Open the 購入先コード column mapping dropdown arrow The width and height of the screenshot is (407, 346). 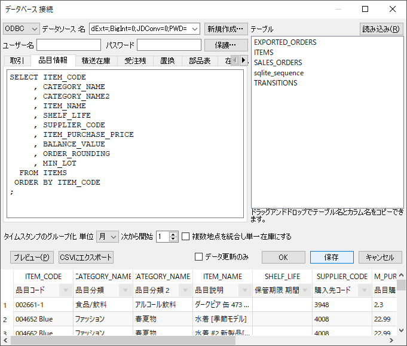click(365, 290)
